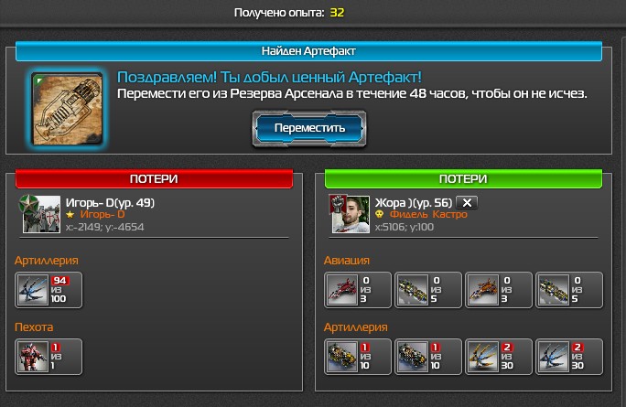This screenshot has width=626, height=407.
Task: Follow the Фидель Кастро link
Action: 428,214
